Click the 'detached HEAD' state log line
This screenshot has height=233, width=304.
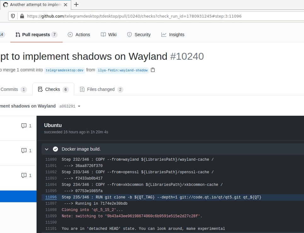pyautogui.click(x=143, y=229)
